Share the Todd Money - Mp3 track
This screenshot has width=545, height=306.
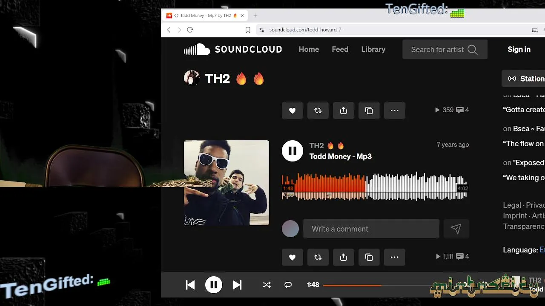tap(343, 257)
